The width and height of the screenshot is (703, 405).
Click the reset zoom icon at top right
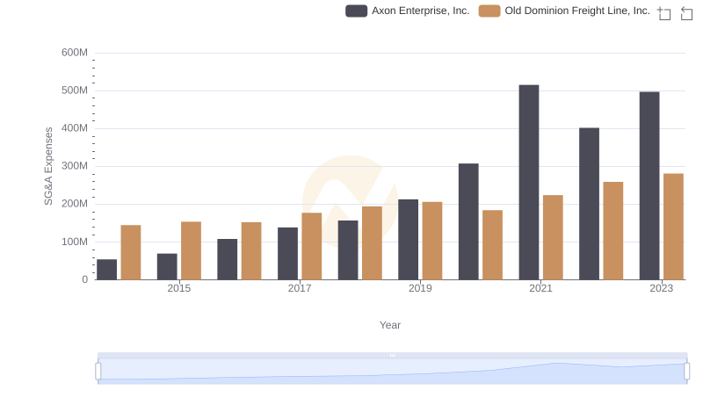tap(686, 13)
